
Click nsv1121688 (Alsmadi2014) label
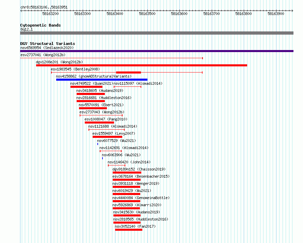(x=113, y=126)
